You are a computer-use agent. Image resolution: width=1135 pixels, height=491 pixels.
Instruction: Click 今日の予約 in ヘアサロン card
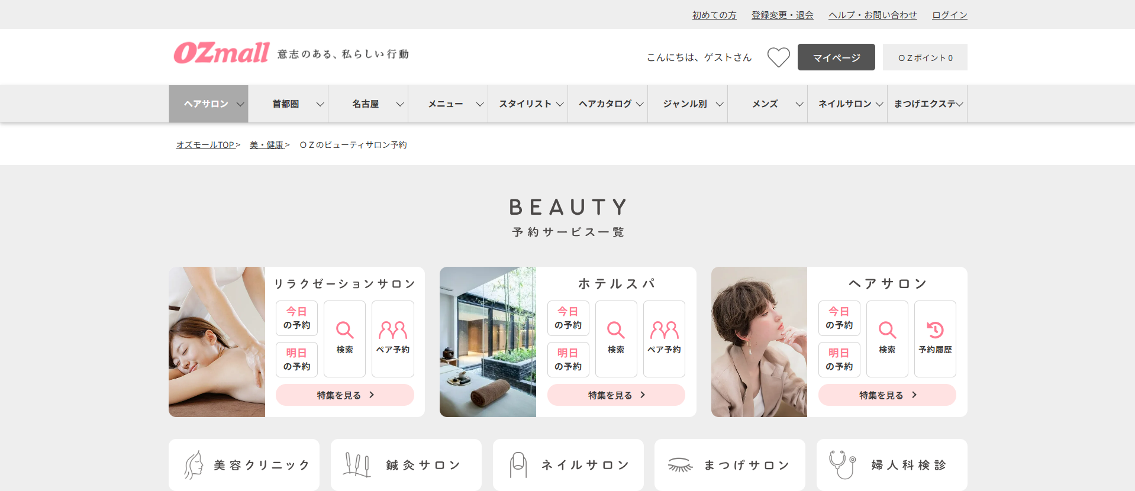point(839,318)
